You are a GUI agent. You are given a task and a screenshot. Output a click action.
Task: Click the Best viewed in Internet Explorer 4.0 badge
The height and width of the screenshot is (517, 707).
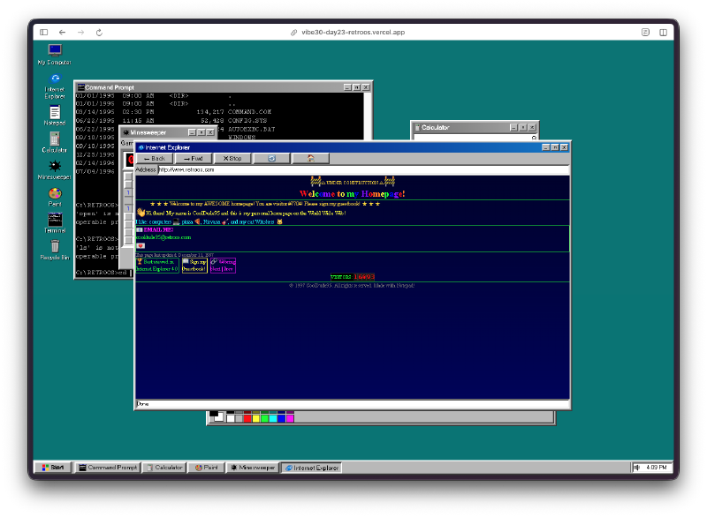159,266
